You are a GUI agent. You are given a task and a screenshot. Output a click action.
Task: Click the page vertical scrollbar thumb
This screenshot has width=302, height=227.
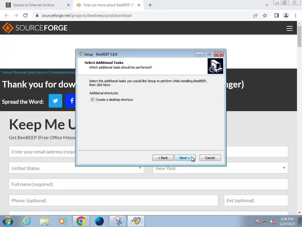[x=299, y=36]
